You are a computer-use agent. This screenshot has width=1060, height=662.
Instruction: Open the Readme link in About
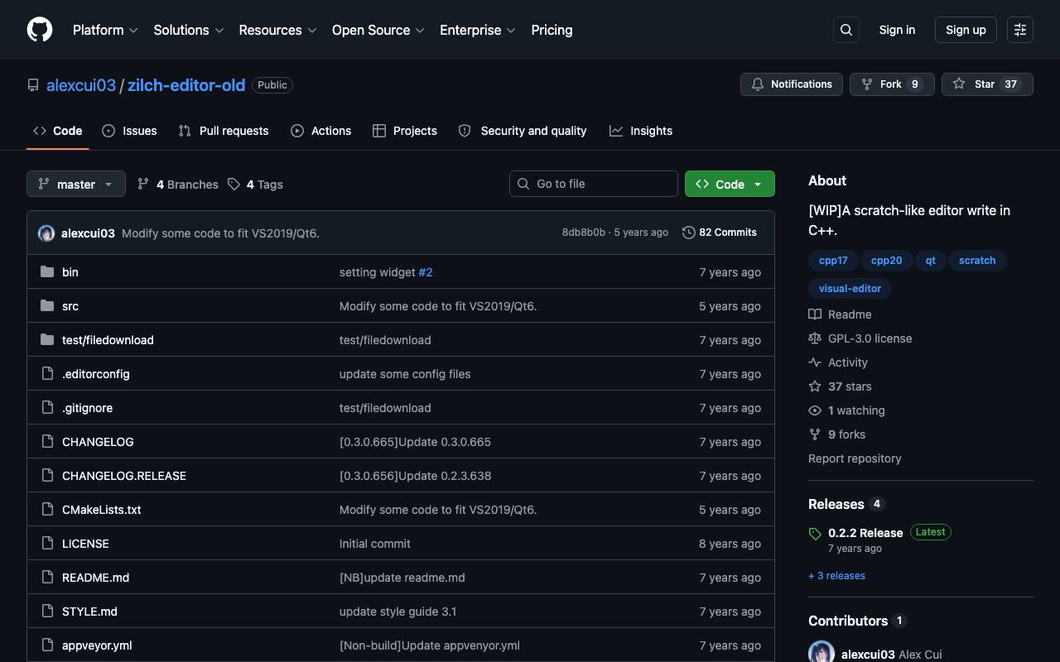point(840,314)
